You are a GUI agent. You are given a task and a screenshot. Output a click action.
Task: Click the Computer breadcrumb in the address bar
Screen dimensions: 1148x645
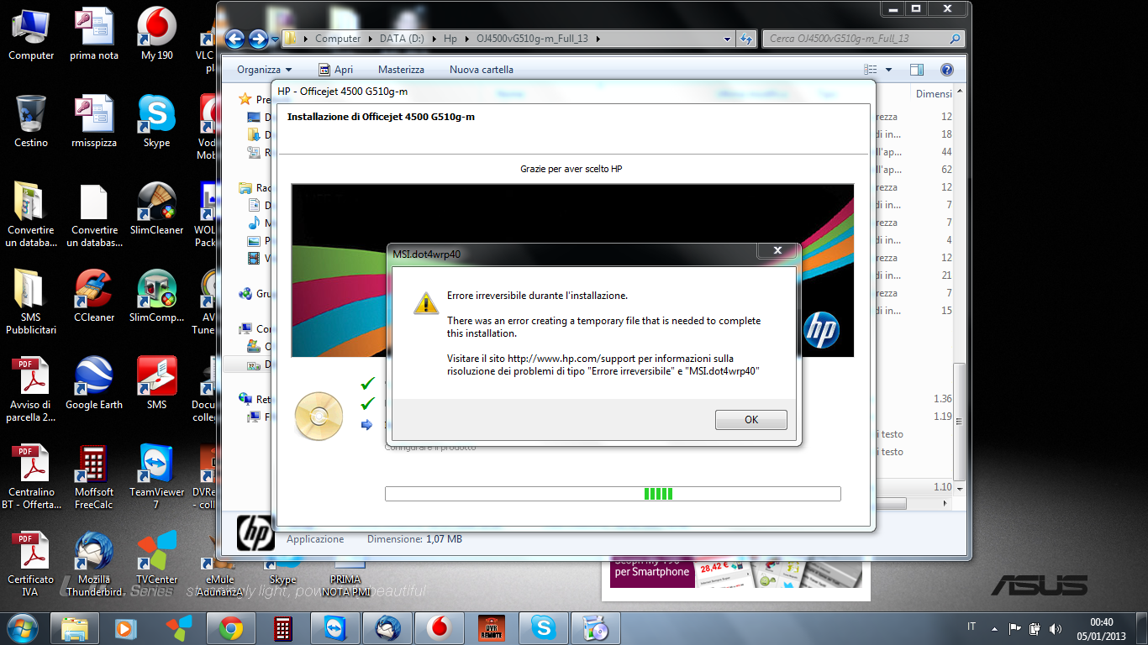click(338, 39)
